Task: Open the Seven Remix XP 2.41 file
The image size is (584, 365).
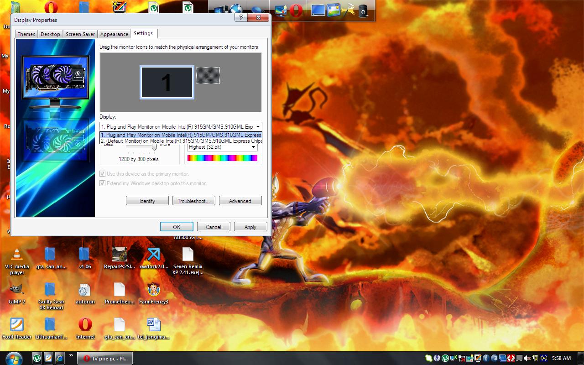Action: [188, 261]
